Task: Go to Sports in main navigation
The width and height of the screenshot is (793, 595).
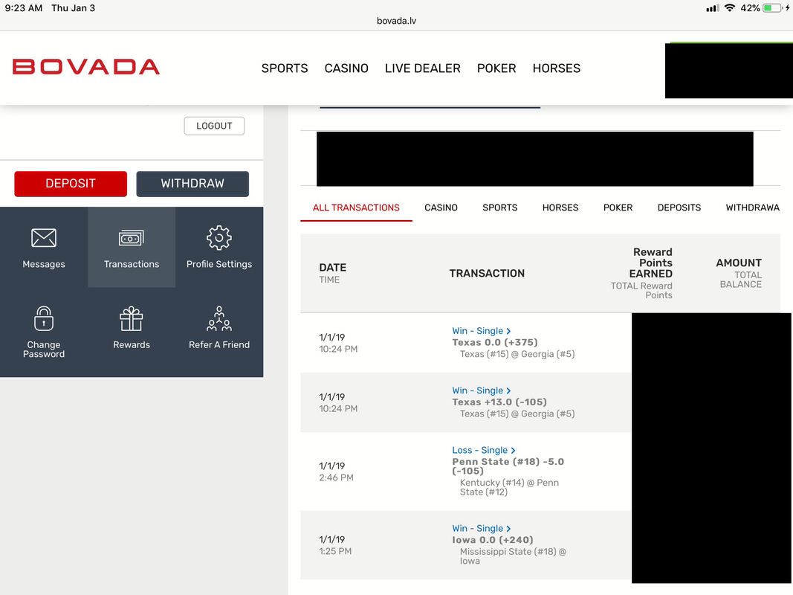Action: click(x=285, y=68)
